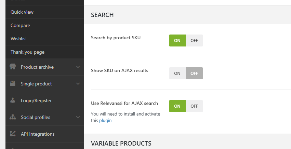
Task: Click the Login/Register user icon
Action: click(x=13, y=100)
